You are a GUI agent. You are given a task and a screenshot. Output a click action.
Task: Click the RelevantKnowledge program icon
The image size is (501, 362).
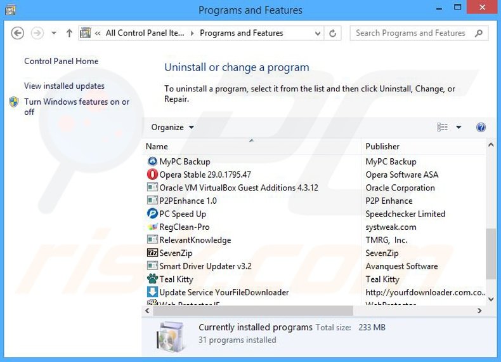[x=152, y=239]
